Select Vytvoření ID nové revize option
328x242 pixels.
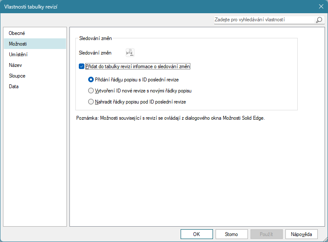coord(91,91)
